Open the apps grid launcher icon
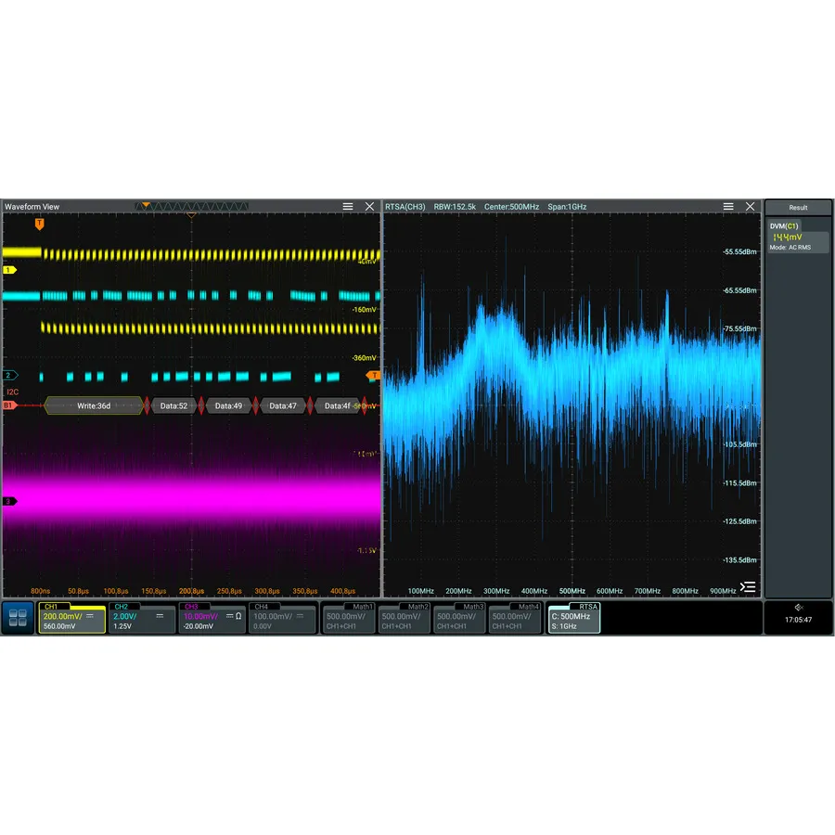Viewport: 835px width, 835px height. point(17,617)
